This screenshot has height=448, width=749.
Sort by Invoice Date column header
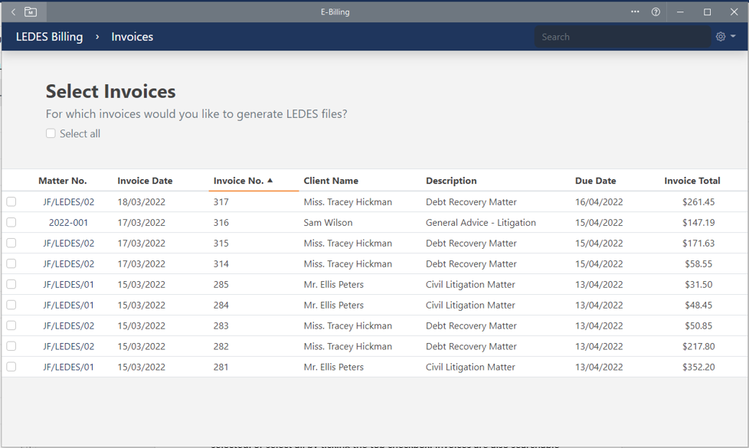pos(145,181)
